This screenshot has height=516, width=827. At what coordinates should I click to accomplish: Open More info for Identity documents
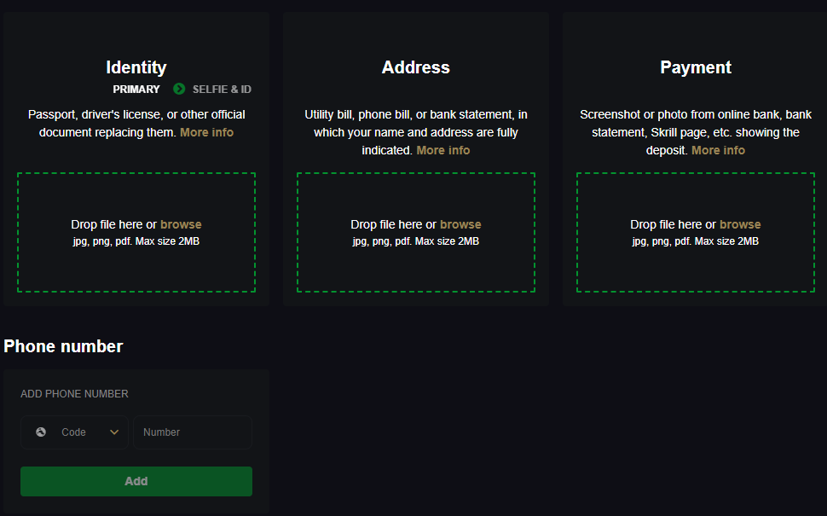tap(206, 132)
